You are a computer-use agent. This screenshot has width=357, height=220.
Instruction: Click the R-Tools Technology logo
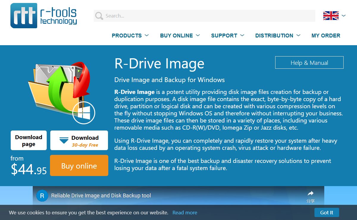tap(44, 16)
